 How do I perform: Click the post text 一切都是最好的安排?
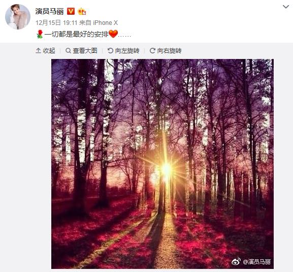point(76,35)
